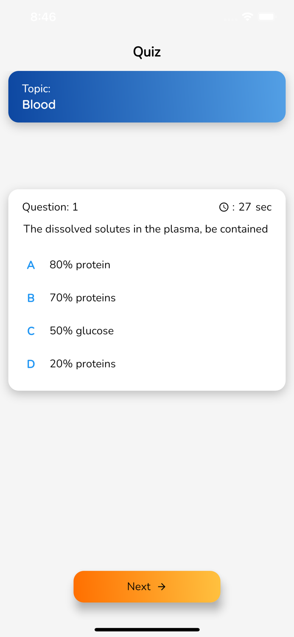Tap the Wi-Fi icon in status bar
Screen dimensions: 294x637
(247, 17)
